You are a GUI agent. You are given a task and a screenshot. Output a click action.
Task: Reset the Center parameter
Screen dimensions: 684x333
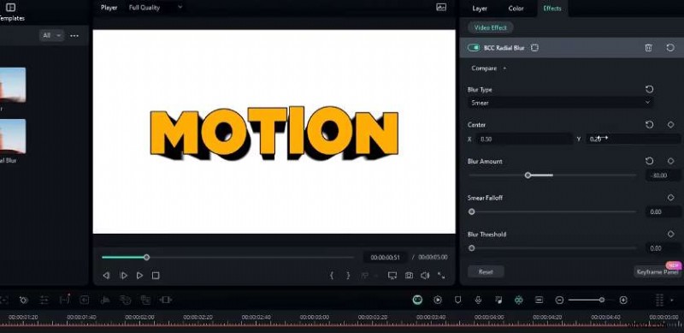[x=650, y=124]
